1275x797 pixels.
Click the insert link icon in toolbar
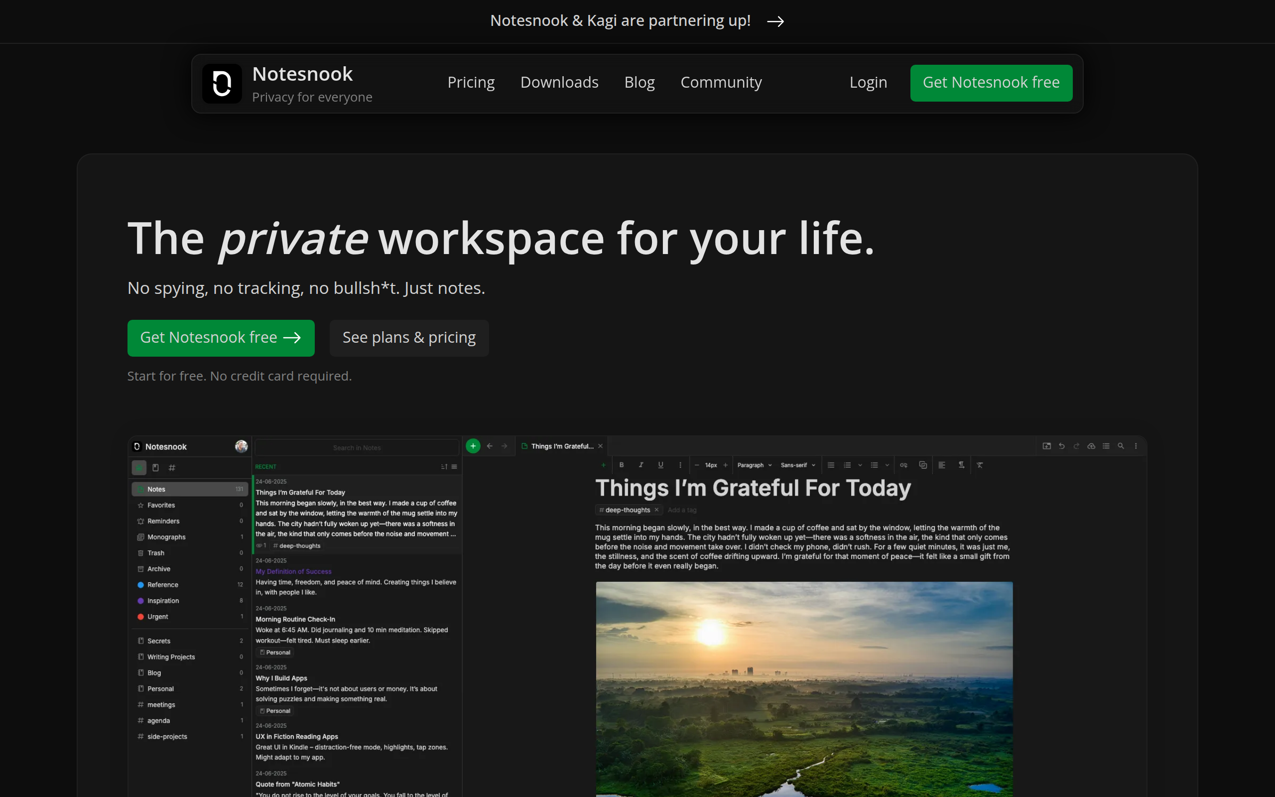(x=903, y=465)
